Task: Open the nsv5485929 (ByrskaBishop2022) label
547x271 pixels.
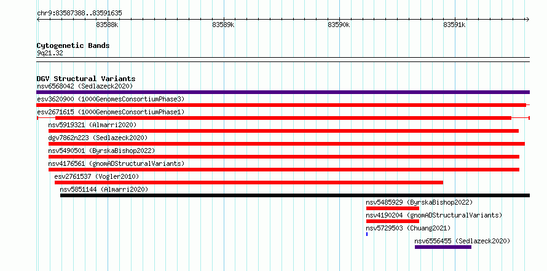Action: pos(419,202)
